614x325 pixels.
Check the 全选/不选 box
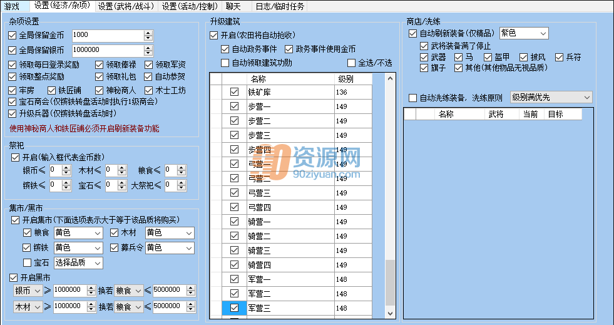(351, 63)
